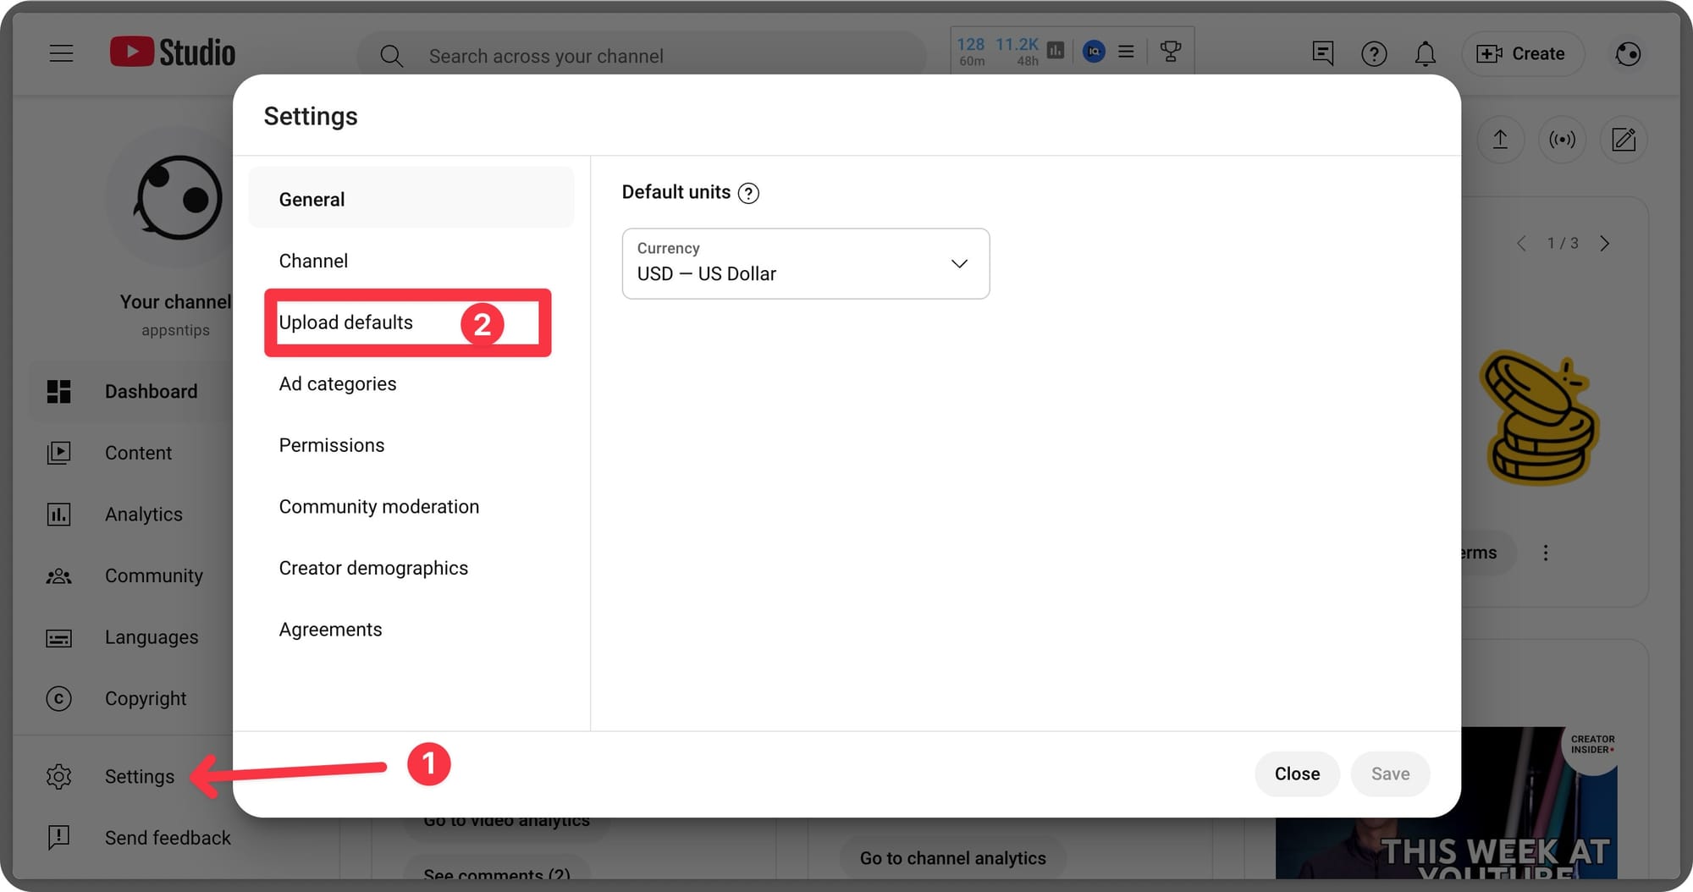Select the Copyright sidebar icon
1693x892 pixels.
coord(58,698)
